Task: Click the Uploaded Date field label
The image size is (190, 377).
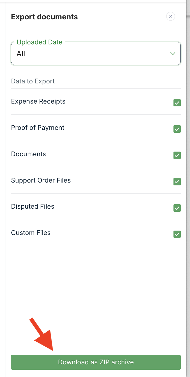Action: pos(39,42)
